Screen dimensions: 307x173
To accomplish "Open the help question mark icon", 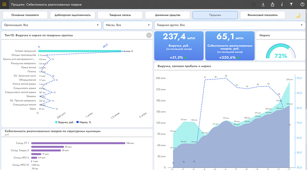I will pos(302,4).
